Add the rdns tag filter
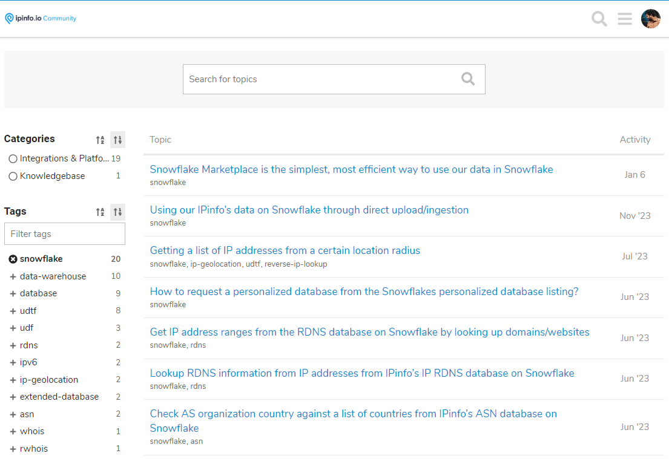This screenshot has width=669, height=459. (13, 346)
